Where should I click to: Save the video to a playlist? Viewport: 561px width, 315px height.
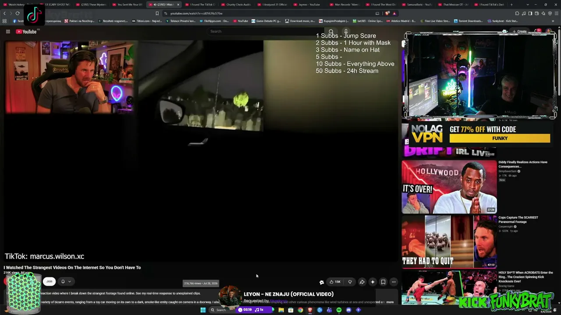pyautogui.click(x=383, y=282)
